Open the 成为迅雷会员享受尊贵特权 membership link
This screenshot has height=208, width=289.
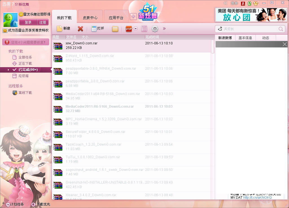tap(28, 30)
